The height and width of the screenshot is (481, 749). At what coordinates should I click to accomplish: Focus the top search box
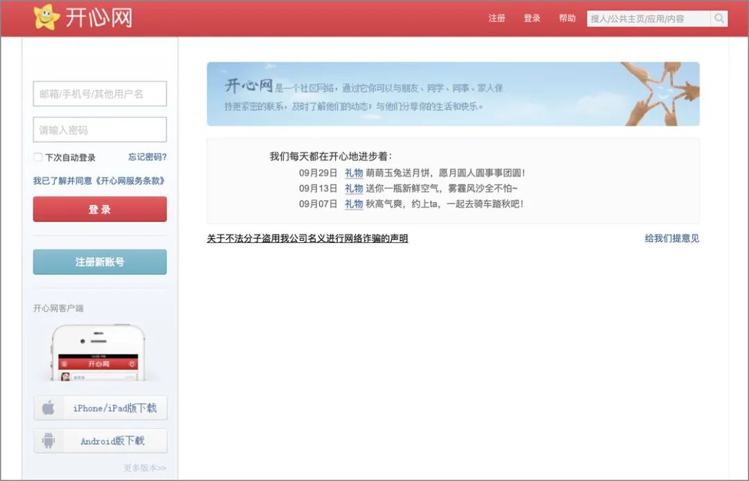(x=648, y=19)
